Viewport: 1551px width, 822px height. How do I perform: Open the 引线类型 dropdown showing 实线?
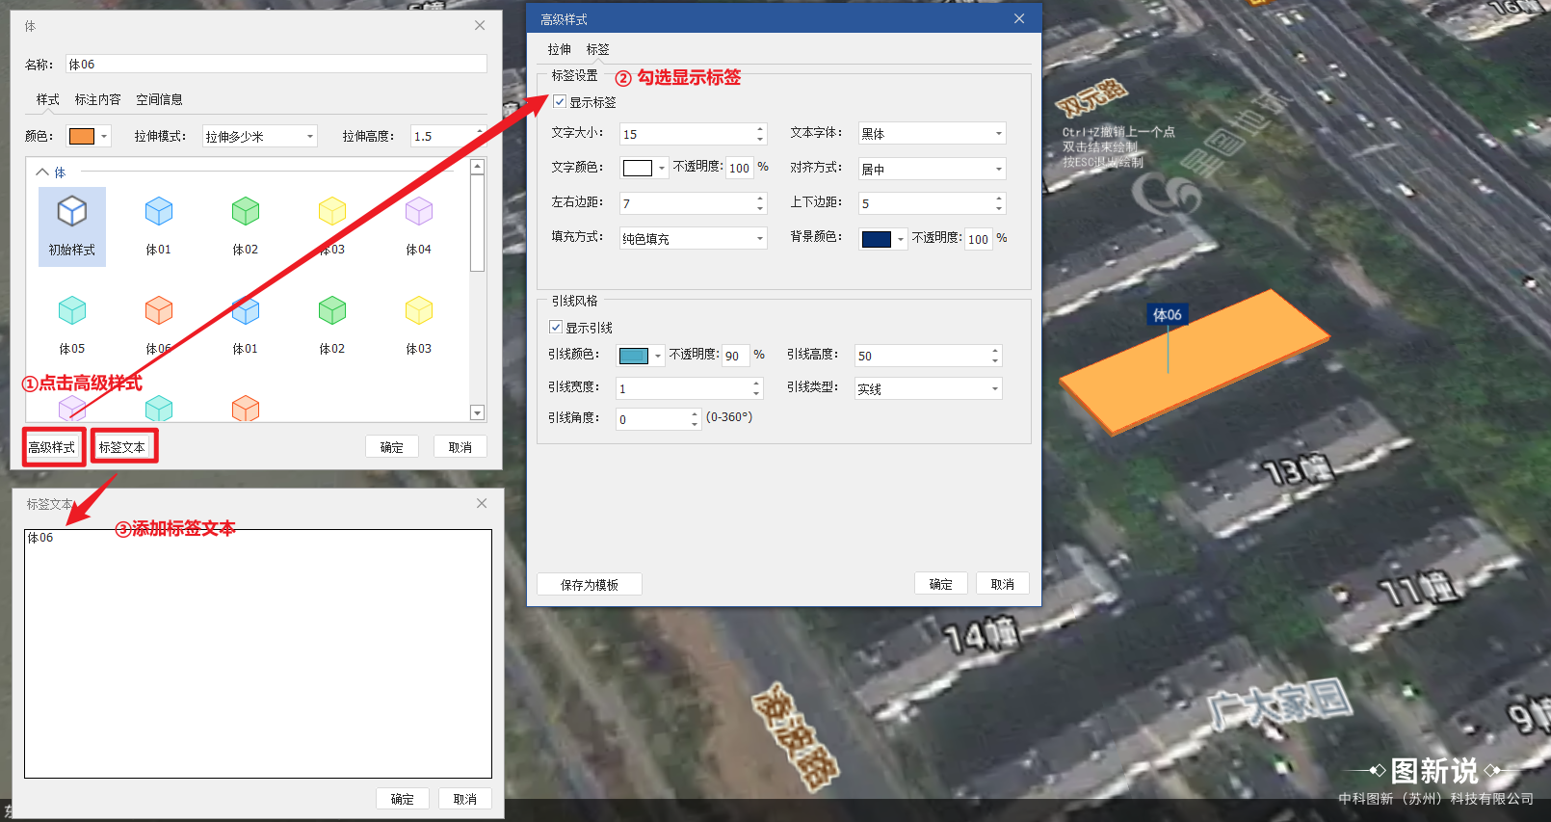[x=928, y=388]
